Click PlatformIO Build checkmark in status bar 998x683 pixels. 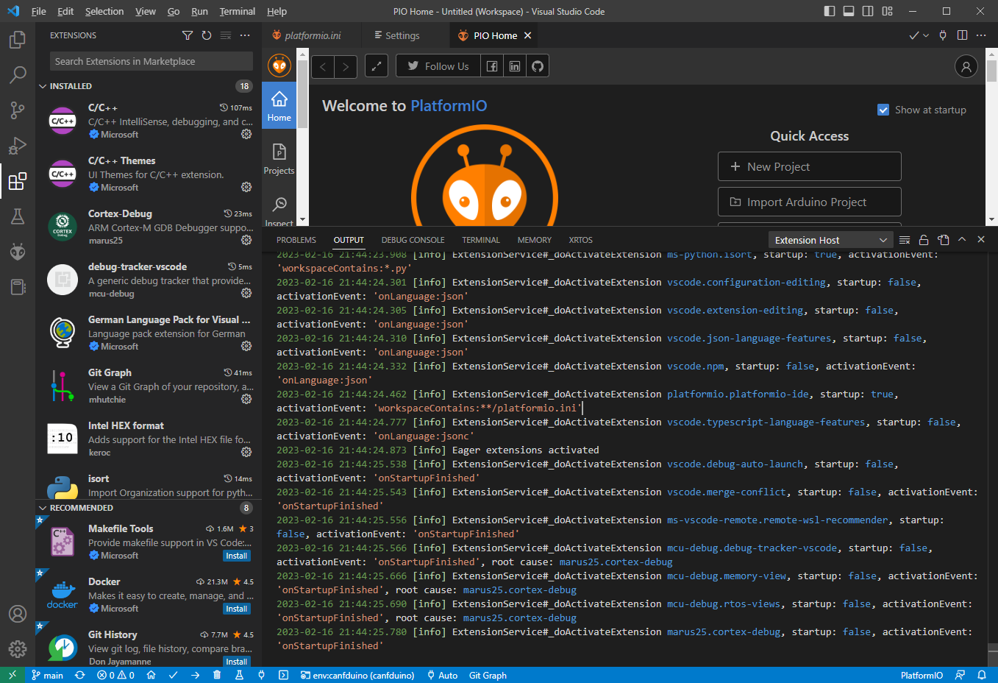(173, 675)
